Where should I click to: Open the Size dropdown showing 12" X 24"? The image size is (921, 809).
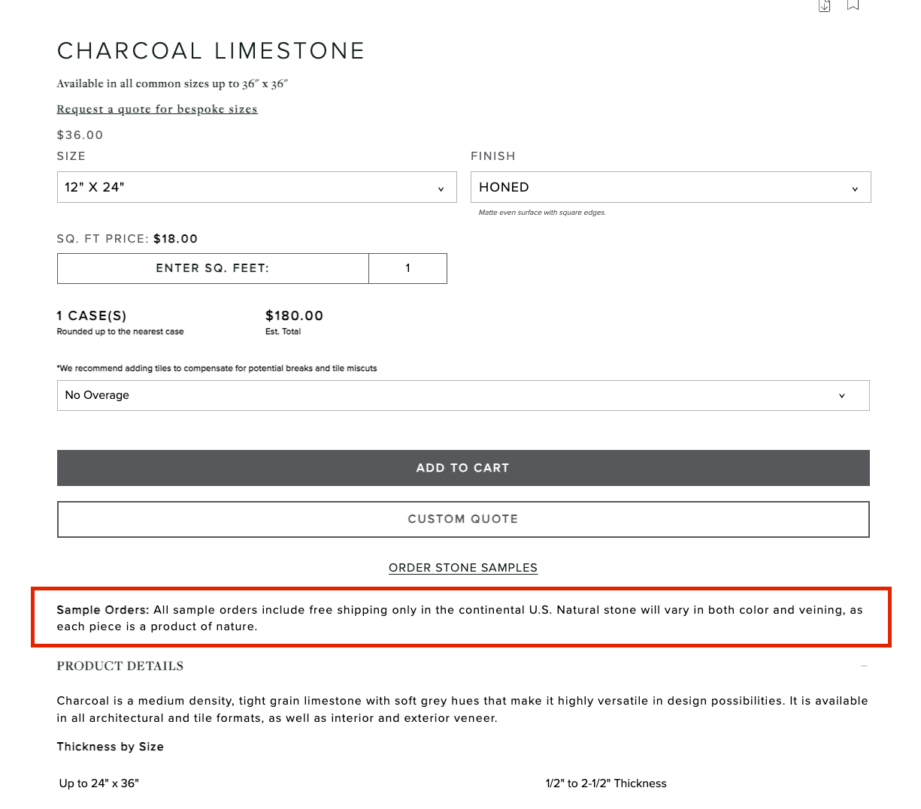[256, 188]
